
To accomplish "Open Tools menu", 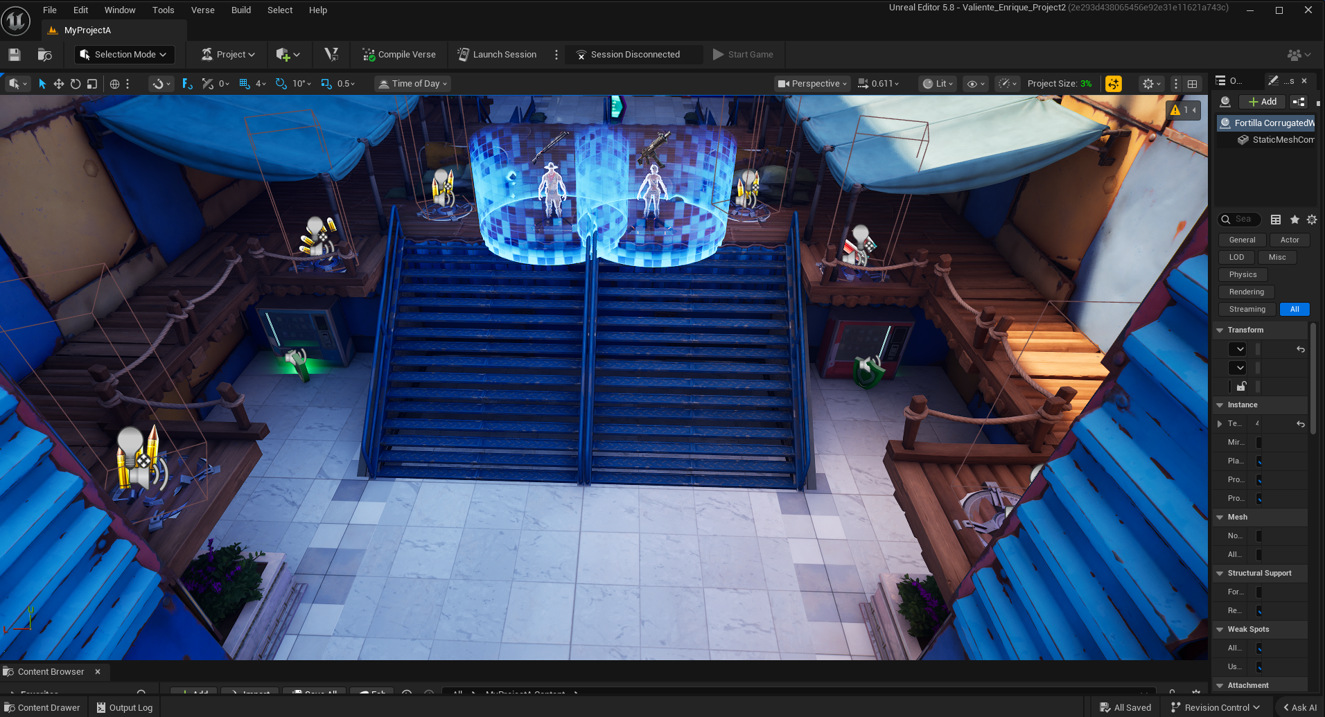I will [x=164, y=10].
